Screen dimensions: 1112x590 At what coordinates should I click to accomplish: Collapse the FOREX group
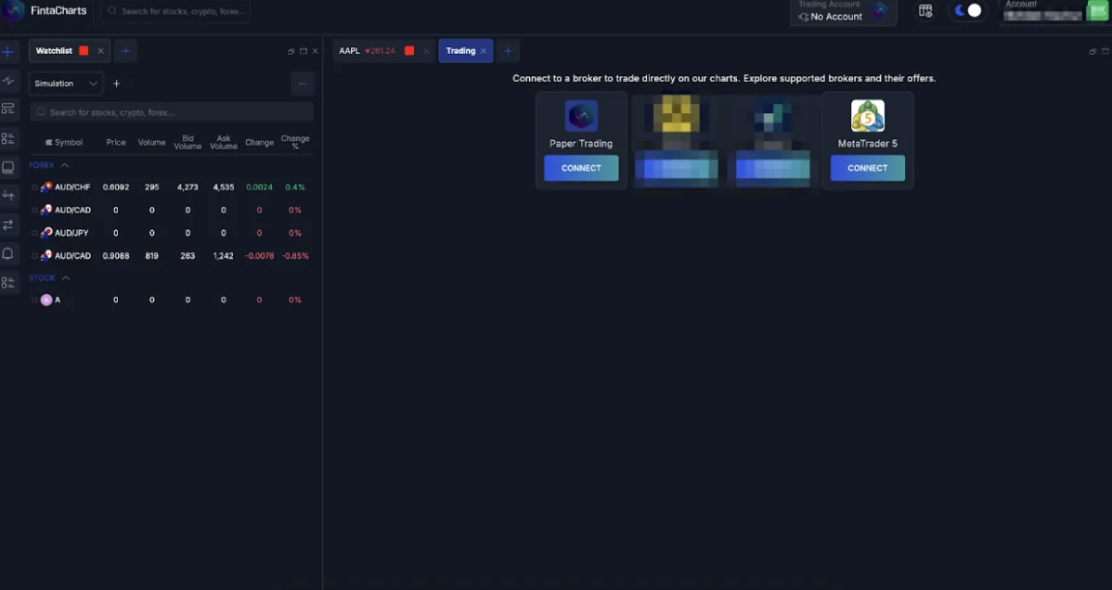(65, 165)
